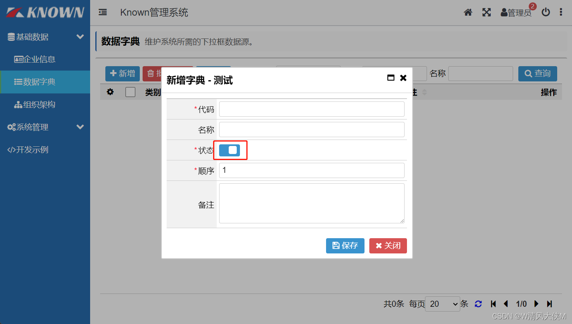Check the select-all checkbox in table header
The width and height of the screenshot is (572, 324).
click(x=130, y=92)
